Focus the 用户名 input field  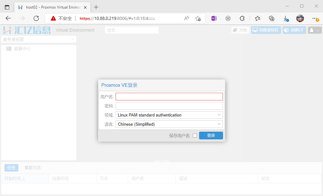(x=169, y=97)
